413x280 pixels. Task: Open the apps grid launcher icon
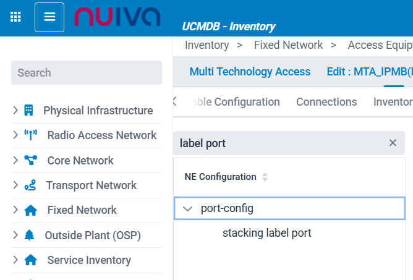click(x=16, y=17)
